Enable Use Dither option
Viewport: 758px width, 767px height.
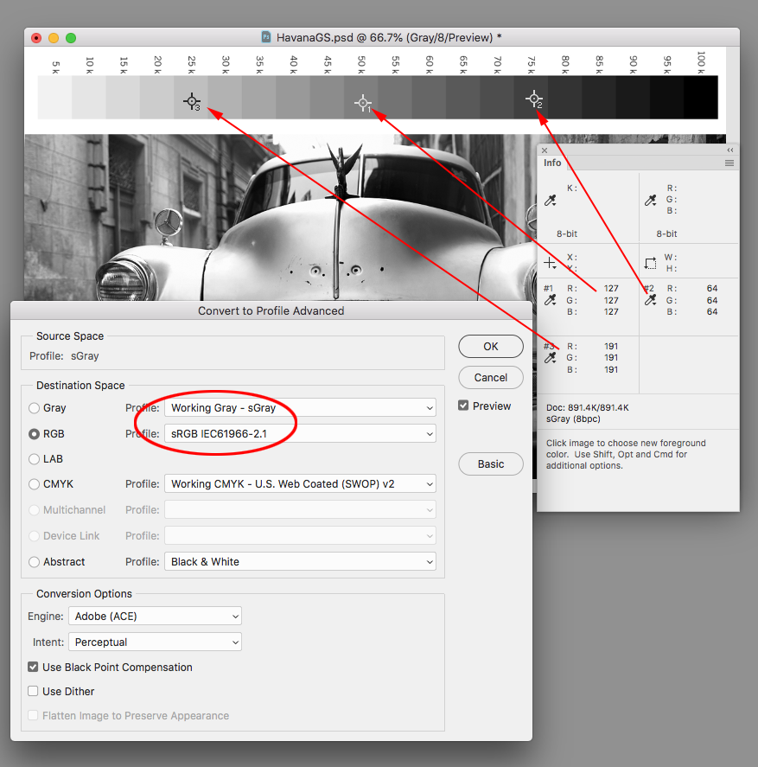click(33, 691)
